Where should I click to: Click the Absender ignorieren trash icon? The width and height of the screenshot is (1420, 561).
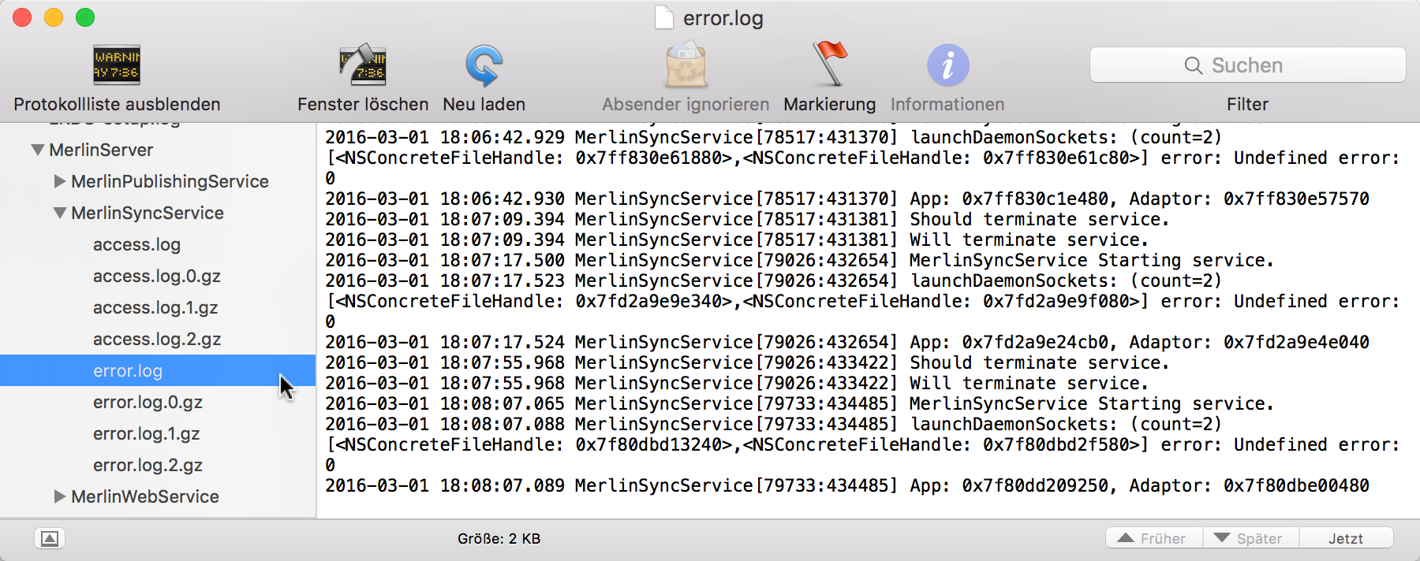tap(686, 65)
